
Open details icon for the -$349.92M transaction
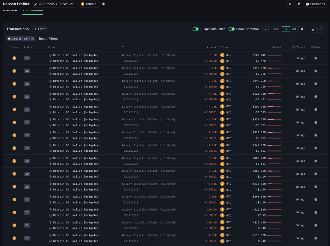point(316,148)
